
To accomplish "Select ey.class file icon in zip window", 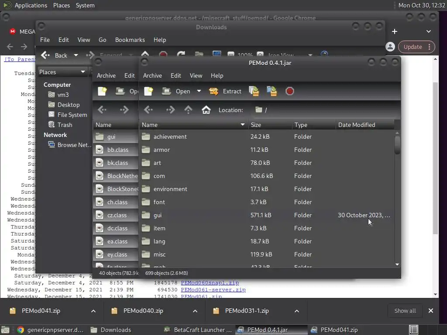I will [100, 255].
